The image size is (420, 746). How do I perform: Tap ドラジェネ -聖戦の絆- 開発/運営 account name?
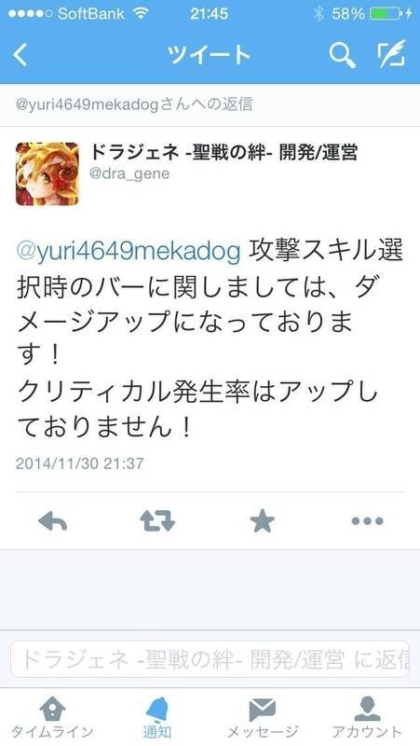pyautogui.click(x=224, y=152)
